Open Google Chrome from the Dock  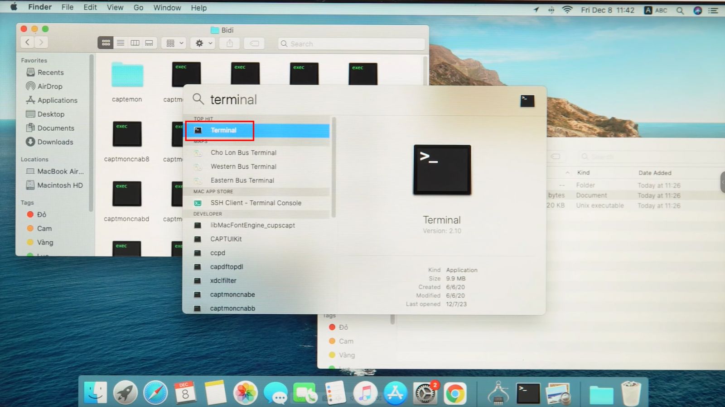[455, 393]
